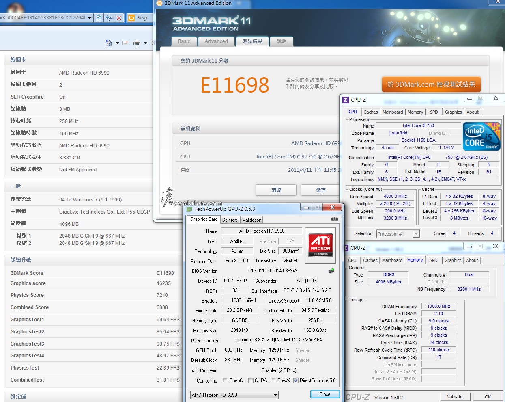
Task: Click the red stop loading icon
Action: pos(118,18)
